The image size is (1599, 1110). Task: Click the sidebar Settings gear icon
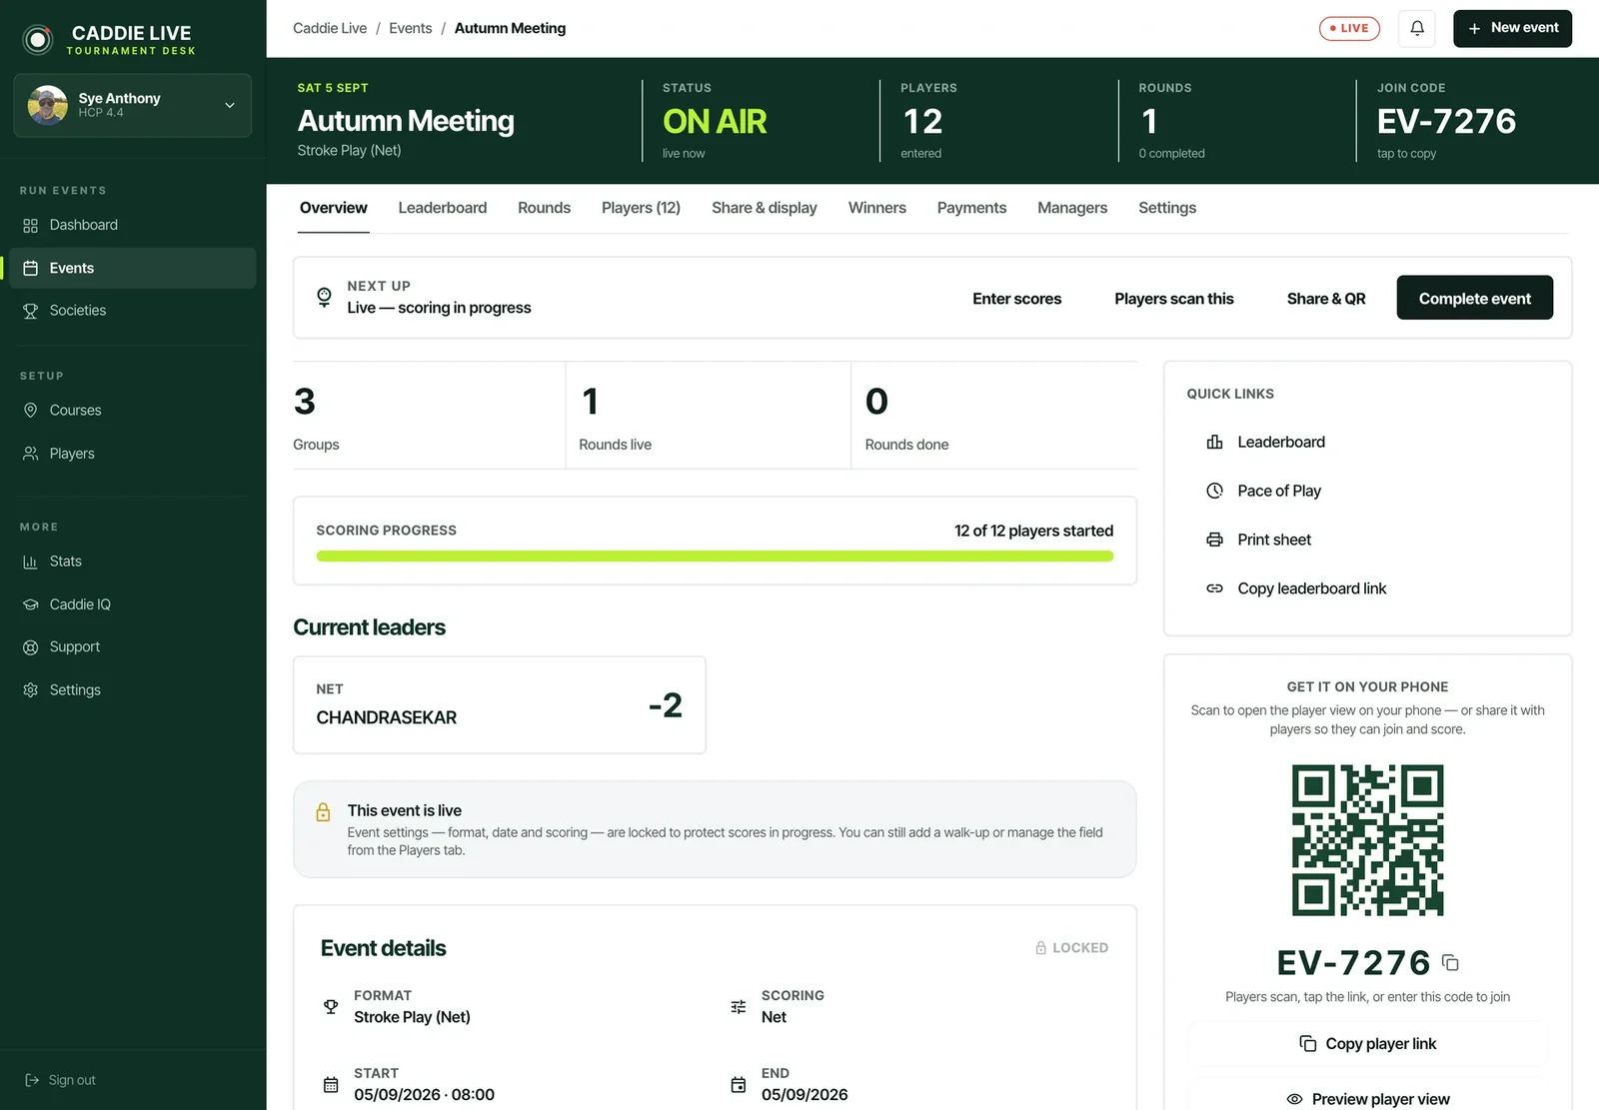click(x=31, y=690)
